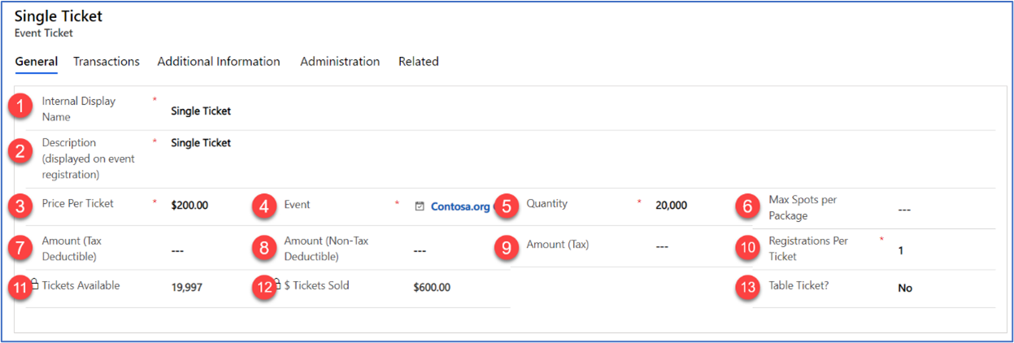The image size is (1014, 343).
Task: Click the Internal Display Name field
Action: [201, 111]
